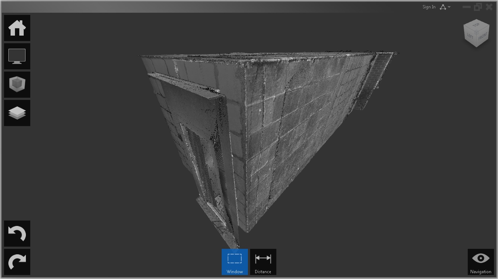Viewport: 498px width, 279px height.
Task: Open the stacked layers Project Navigator
Action: [17, 113]
